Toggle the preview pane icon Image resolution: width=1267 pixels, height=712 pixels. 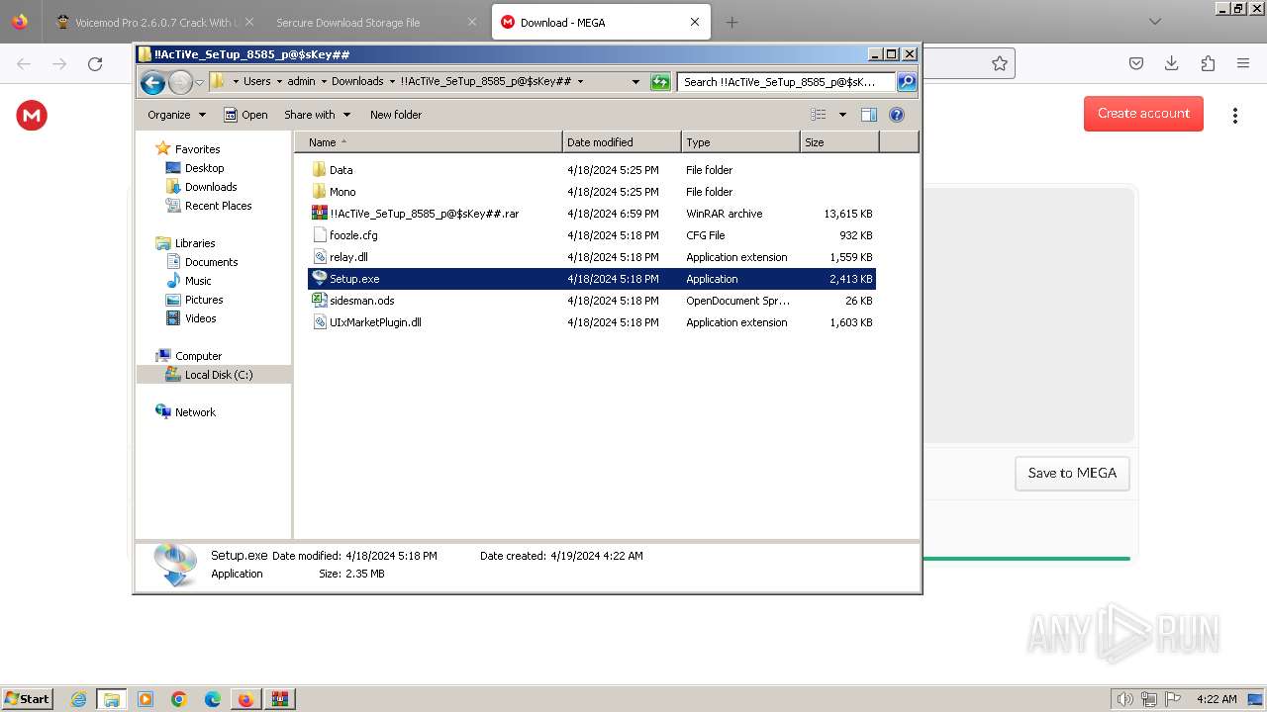[869, 115]
